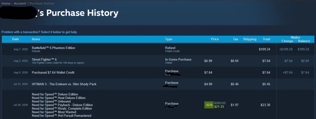Click the transaction help link text
The width and height of the screenshot is (316, 119).
tap(39, 32)
